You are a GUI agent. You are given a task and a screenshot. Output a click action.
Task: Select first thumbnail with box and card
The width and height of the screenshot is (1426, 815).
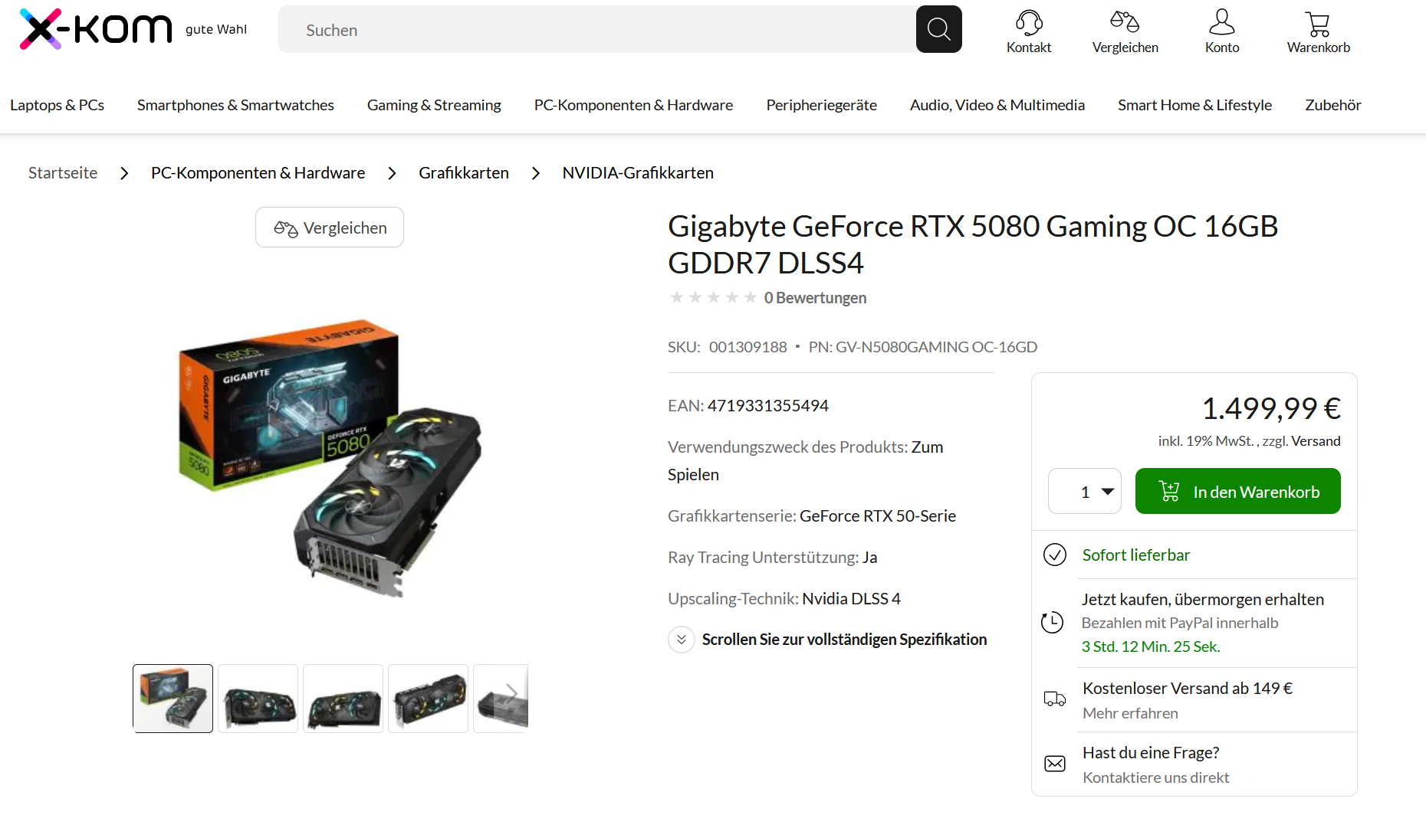coord(173,699)
